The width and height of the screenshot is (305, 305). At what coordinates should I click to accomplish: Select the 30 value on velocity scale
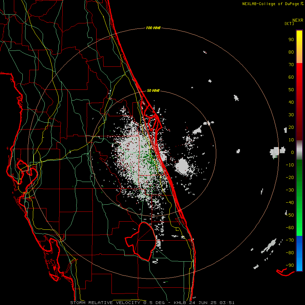[x=291, y=115]
